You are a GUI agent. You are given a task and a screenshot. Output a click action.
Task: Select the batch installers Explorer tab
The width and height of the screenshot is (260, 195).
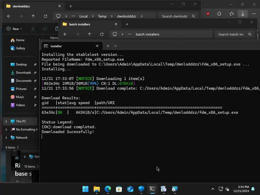[90, 24]
